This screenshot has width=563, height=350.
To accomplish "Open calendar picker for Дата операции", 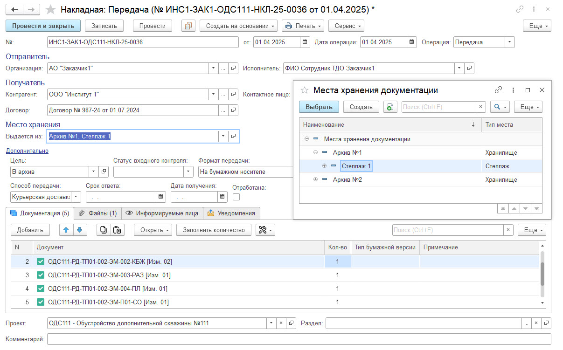I will point(412,42).
